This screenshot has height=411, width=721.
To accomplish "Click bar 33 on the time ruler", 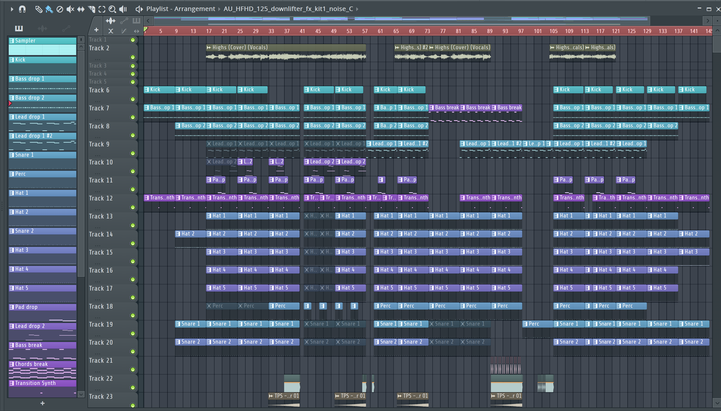I will click(271, 31).
